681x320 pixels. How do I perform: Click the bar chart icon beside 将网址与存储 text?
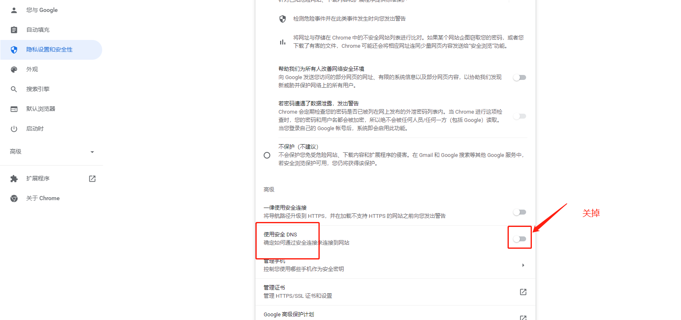[x=283, y=42]
